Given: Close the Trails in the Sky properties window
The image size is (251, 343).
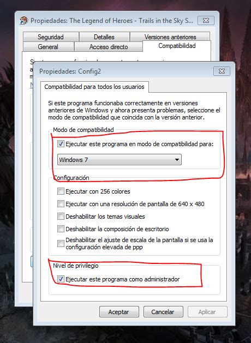Looking at the screenshot, I should pyautogui.click(x=206, y=21).
